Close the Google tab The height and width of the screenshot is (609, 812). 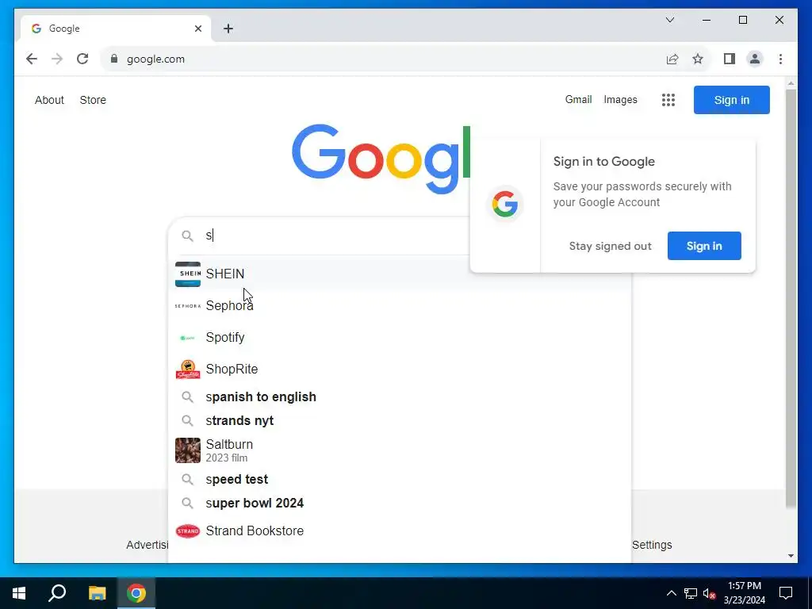tap(197, 29)
